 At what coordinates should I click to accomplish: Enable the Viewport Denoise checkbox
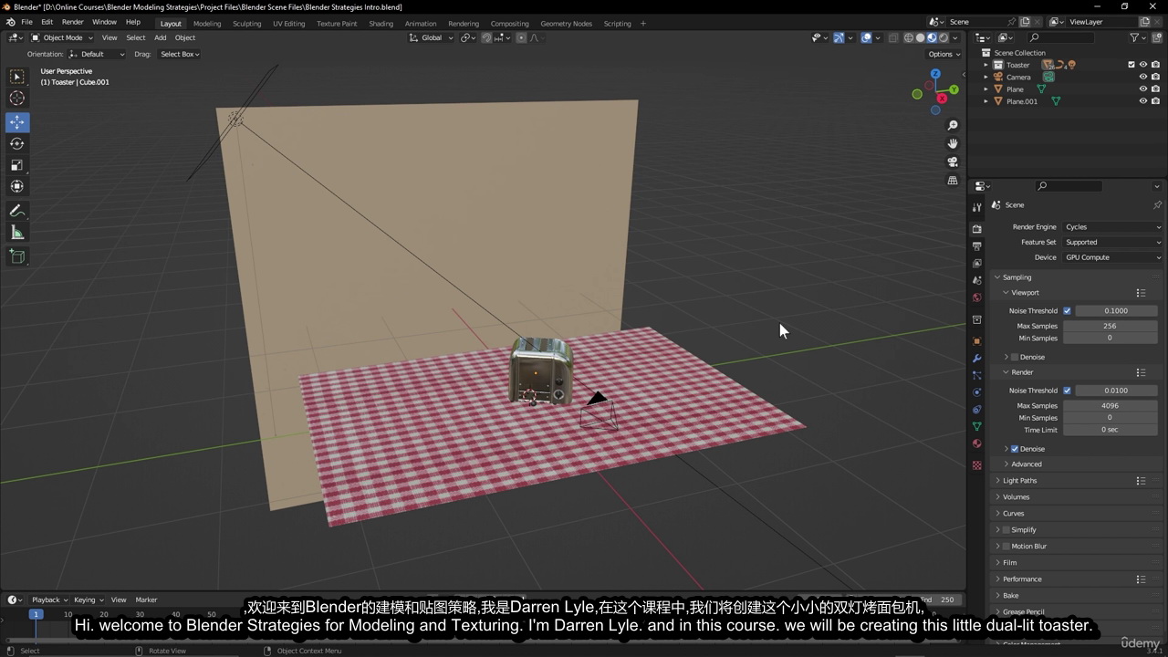[x=1015, y=357]
